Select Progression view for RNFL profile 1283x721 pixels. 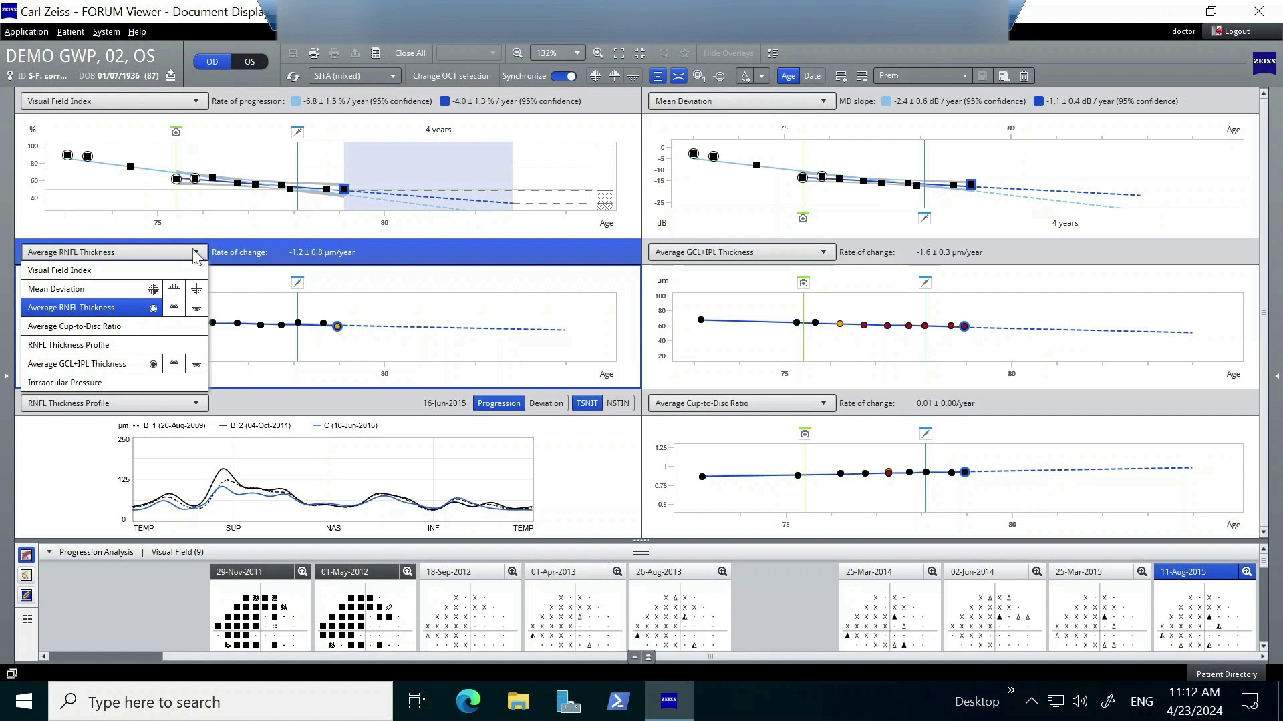coord(498,403)
